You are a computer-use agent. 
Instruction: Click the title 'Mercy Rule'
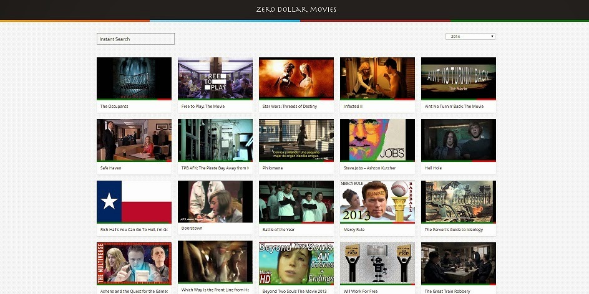coord(354,229)
